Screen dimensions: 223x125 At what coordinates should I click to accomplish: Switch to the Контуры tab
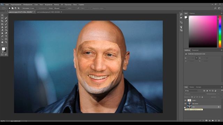pos(199,87)
